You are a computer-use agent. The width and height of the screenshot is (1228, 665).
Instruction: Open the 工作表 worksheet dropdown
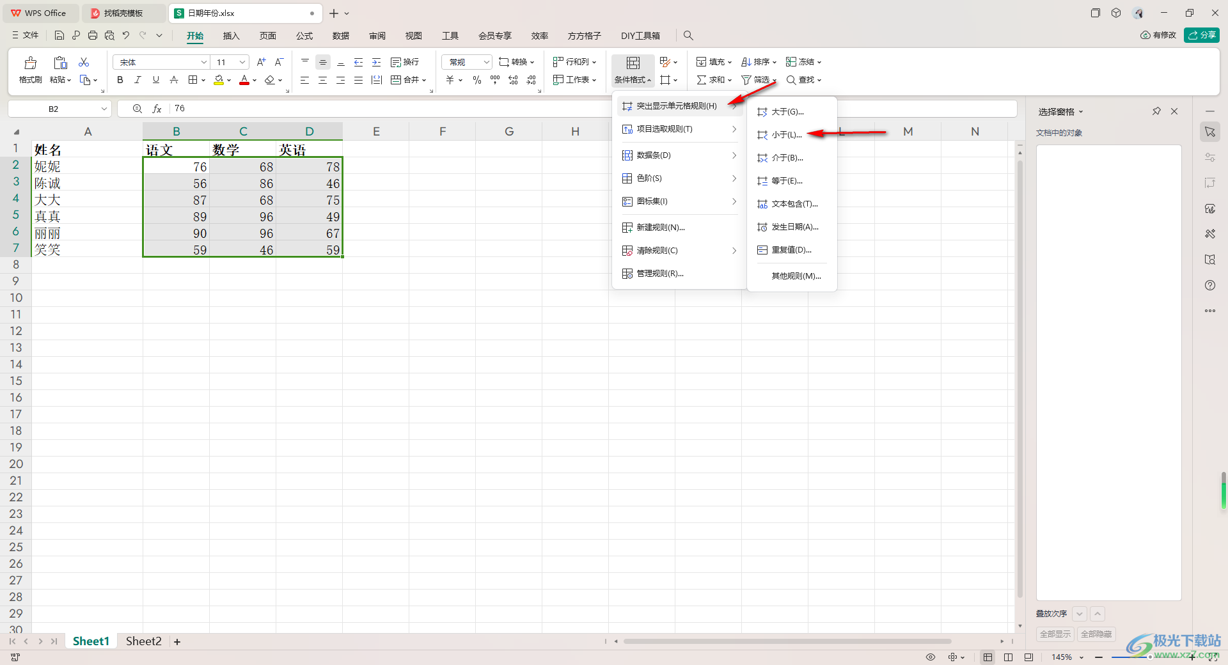click(574, 80)
